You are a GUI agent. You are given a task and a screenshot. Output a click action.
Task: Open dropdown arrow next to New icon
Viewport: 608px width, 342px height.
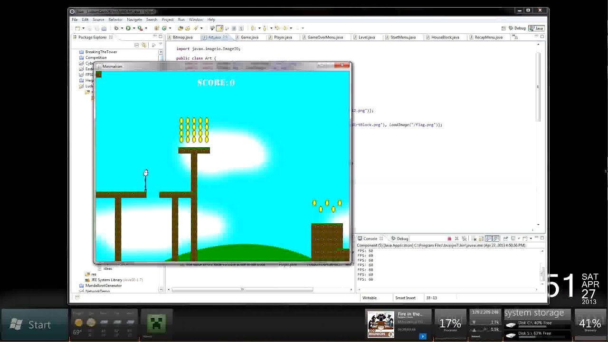coord(84,28)
